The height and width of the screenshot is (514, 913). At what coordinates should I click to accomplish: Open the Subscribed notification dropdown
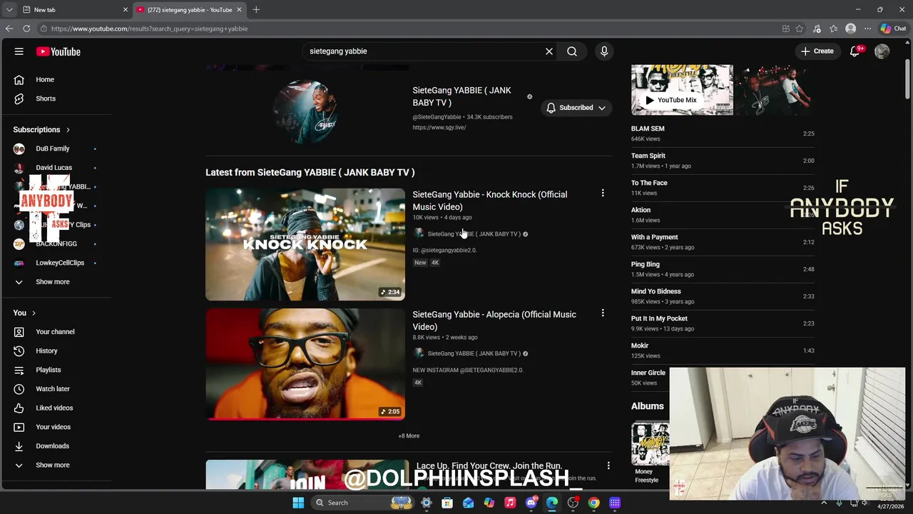pyautogui.click(x=576, y=108)
